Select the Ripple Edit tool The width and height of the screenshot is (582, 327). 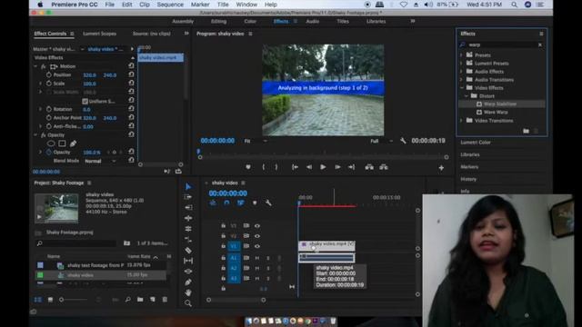tap(188, 207)
